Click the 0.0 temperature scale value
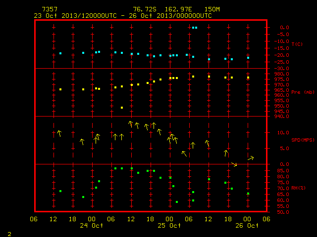 pos(284,28)
